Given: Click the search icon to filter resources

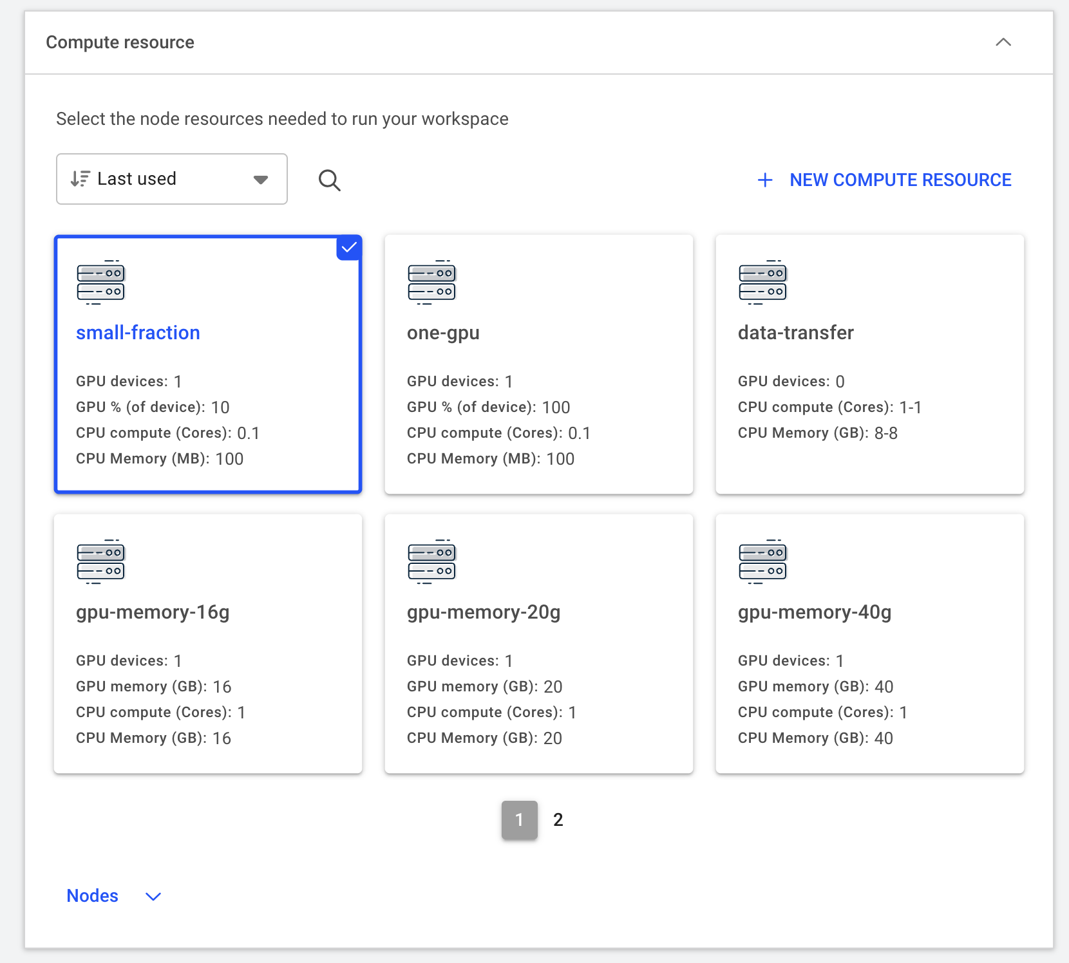Looking at the screenshot, I should click(330, 180).
